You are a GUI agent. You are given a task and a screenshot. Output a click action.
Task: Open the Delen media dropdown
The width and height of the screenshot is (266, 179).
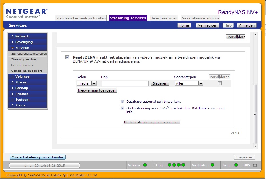pos(94,83)
